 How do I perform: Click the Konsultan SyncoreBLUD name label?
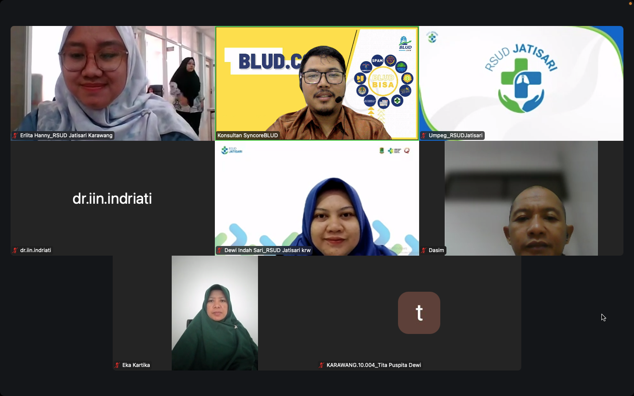pos(247,136)
